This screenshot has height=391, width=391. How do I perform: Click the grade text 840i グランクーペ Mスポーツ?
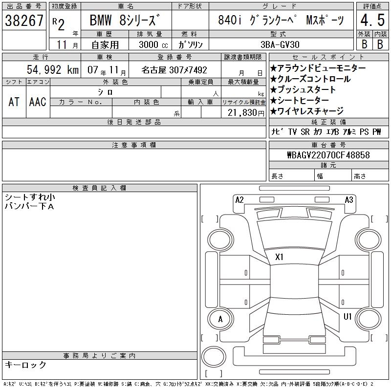[x=281, y=20]
